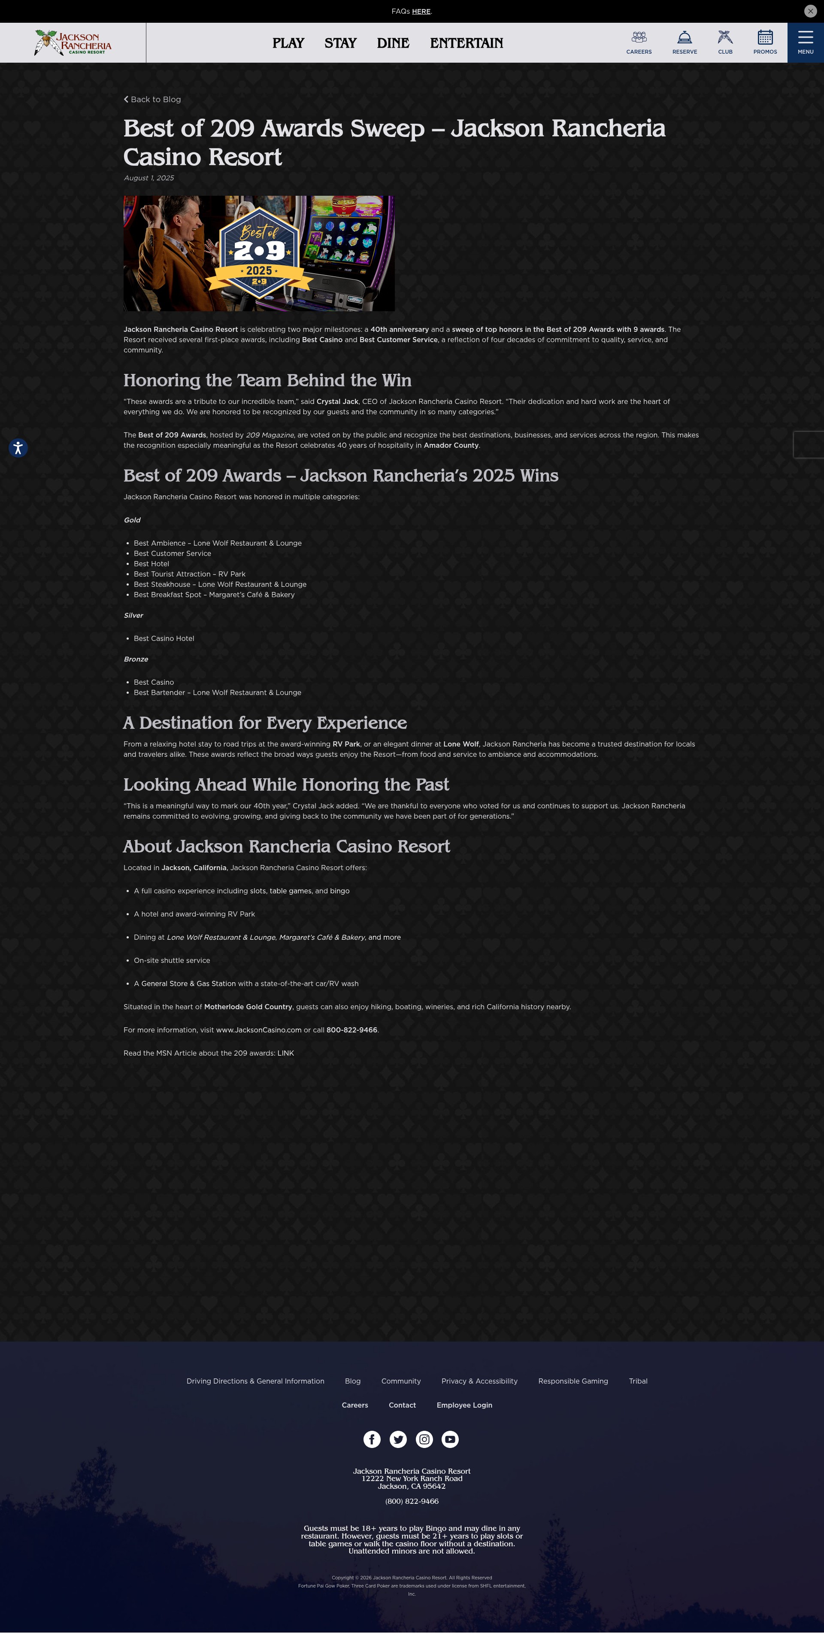Open the Reserve bell icon
Screen dimensions: 824x1636
pyautogui.click(x=685, y=42)
